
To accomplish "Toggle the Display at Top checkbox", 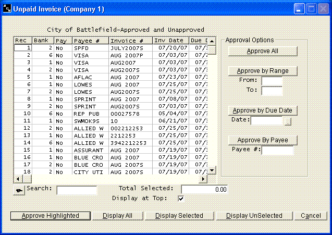I will pos(181,199).
